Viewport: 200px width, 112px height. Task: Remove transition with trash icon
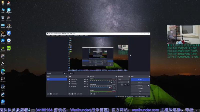click(125, 85)
